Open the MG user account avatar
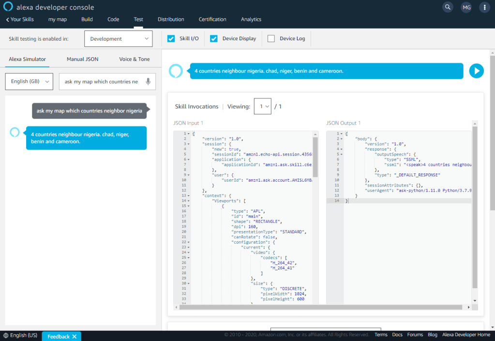The width and height of the screenshot is (495, 341). pyautogui.click(x=466, y=7)
